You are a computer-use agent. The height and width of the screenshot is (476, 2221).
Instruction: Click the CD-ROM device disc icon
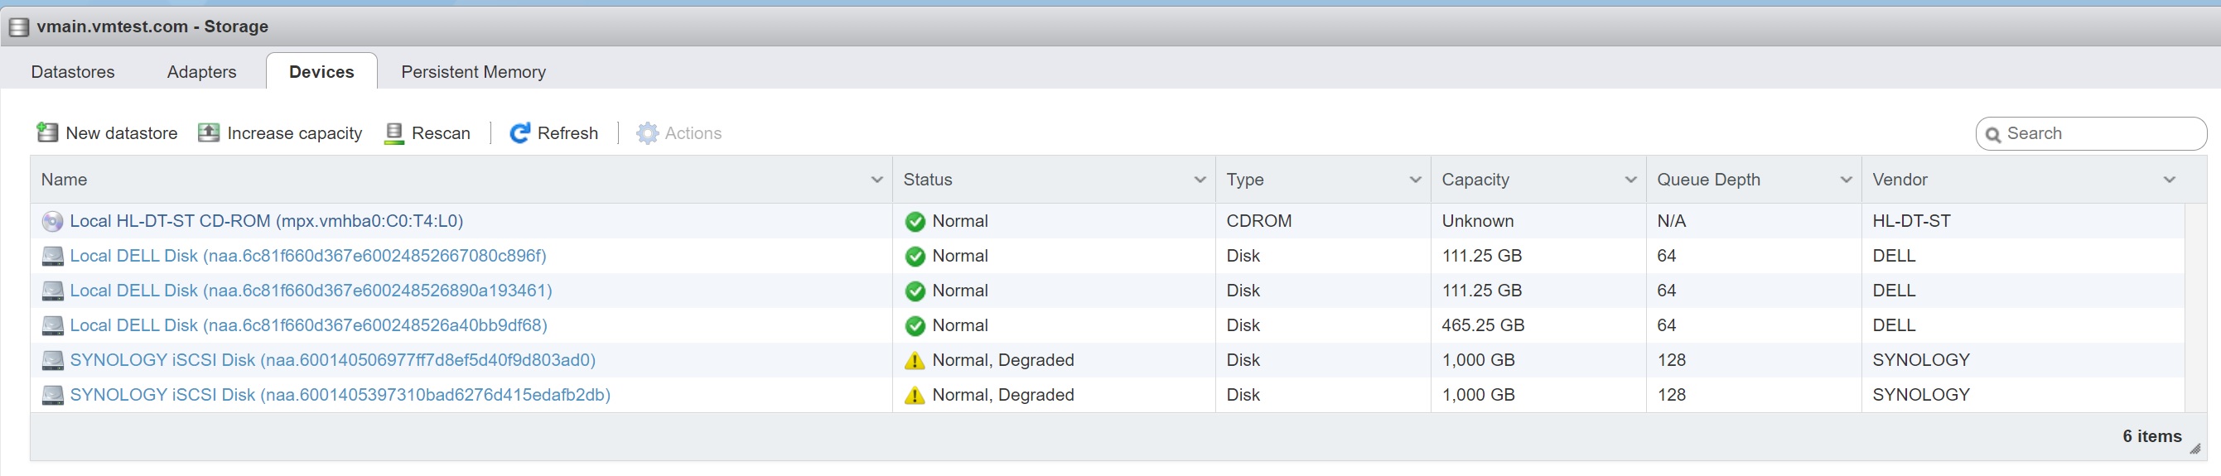pos(52,222)
